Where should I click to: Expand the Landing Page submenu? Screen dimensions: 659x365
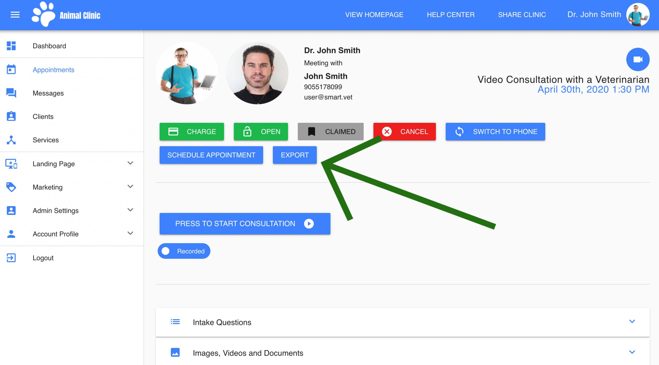point(130,163)
